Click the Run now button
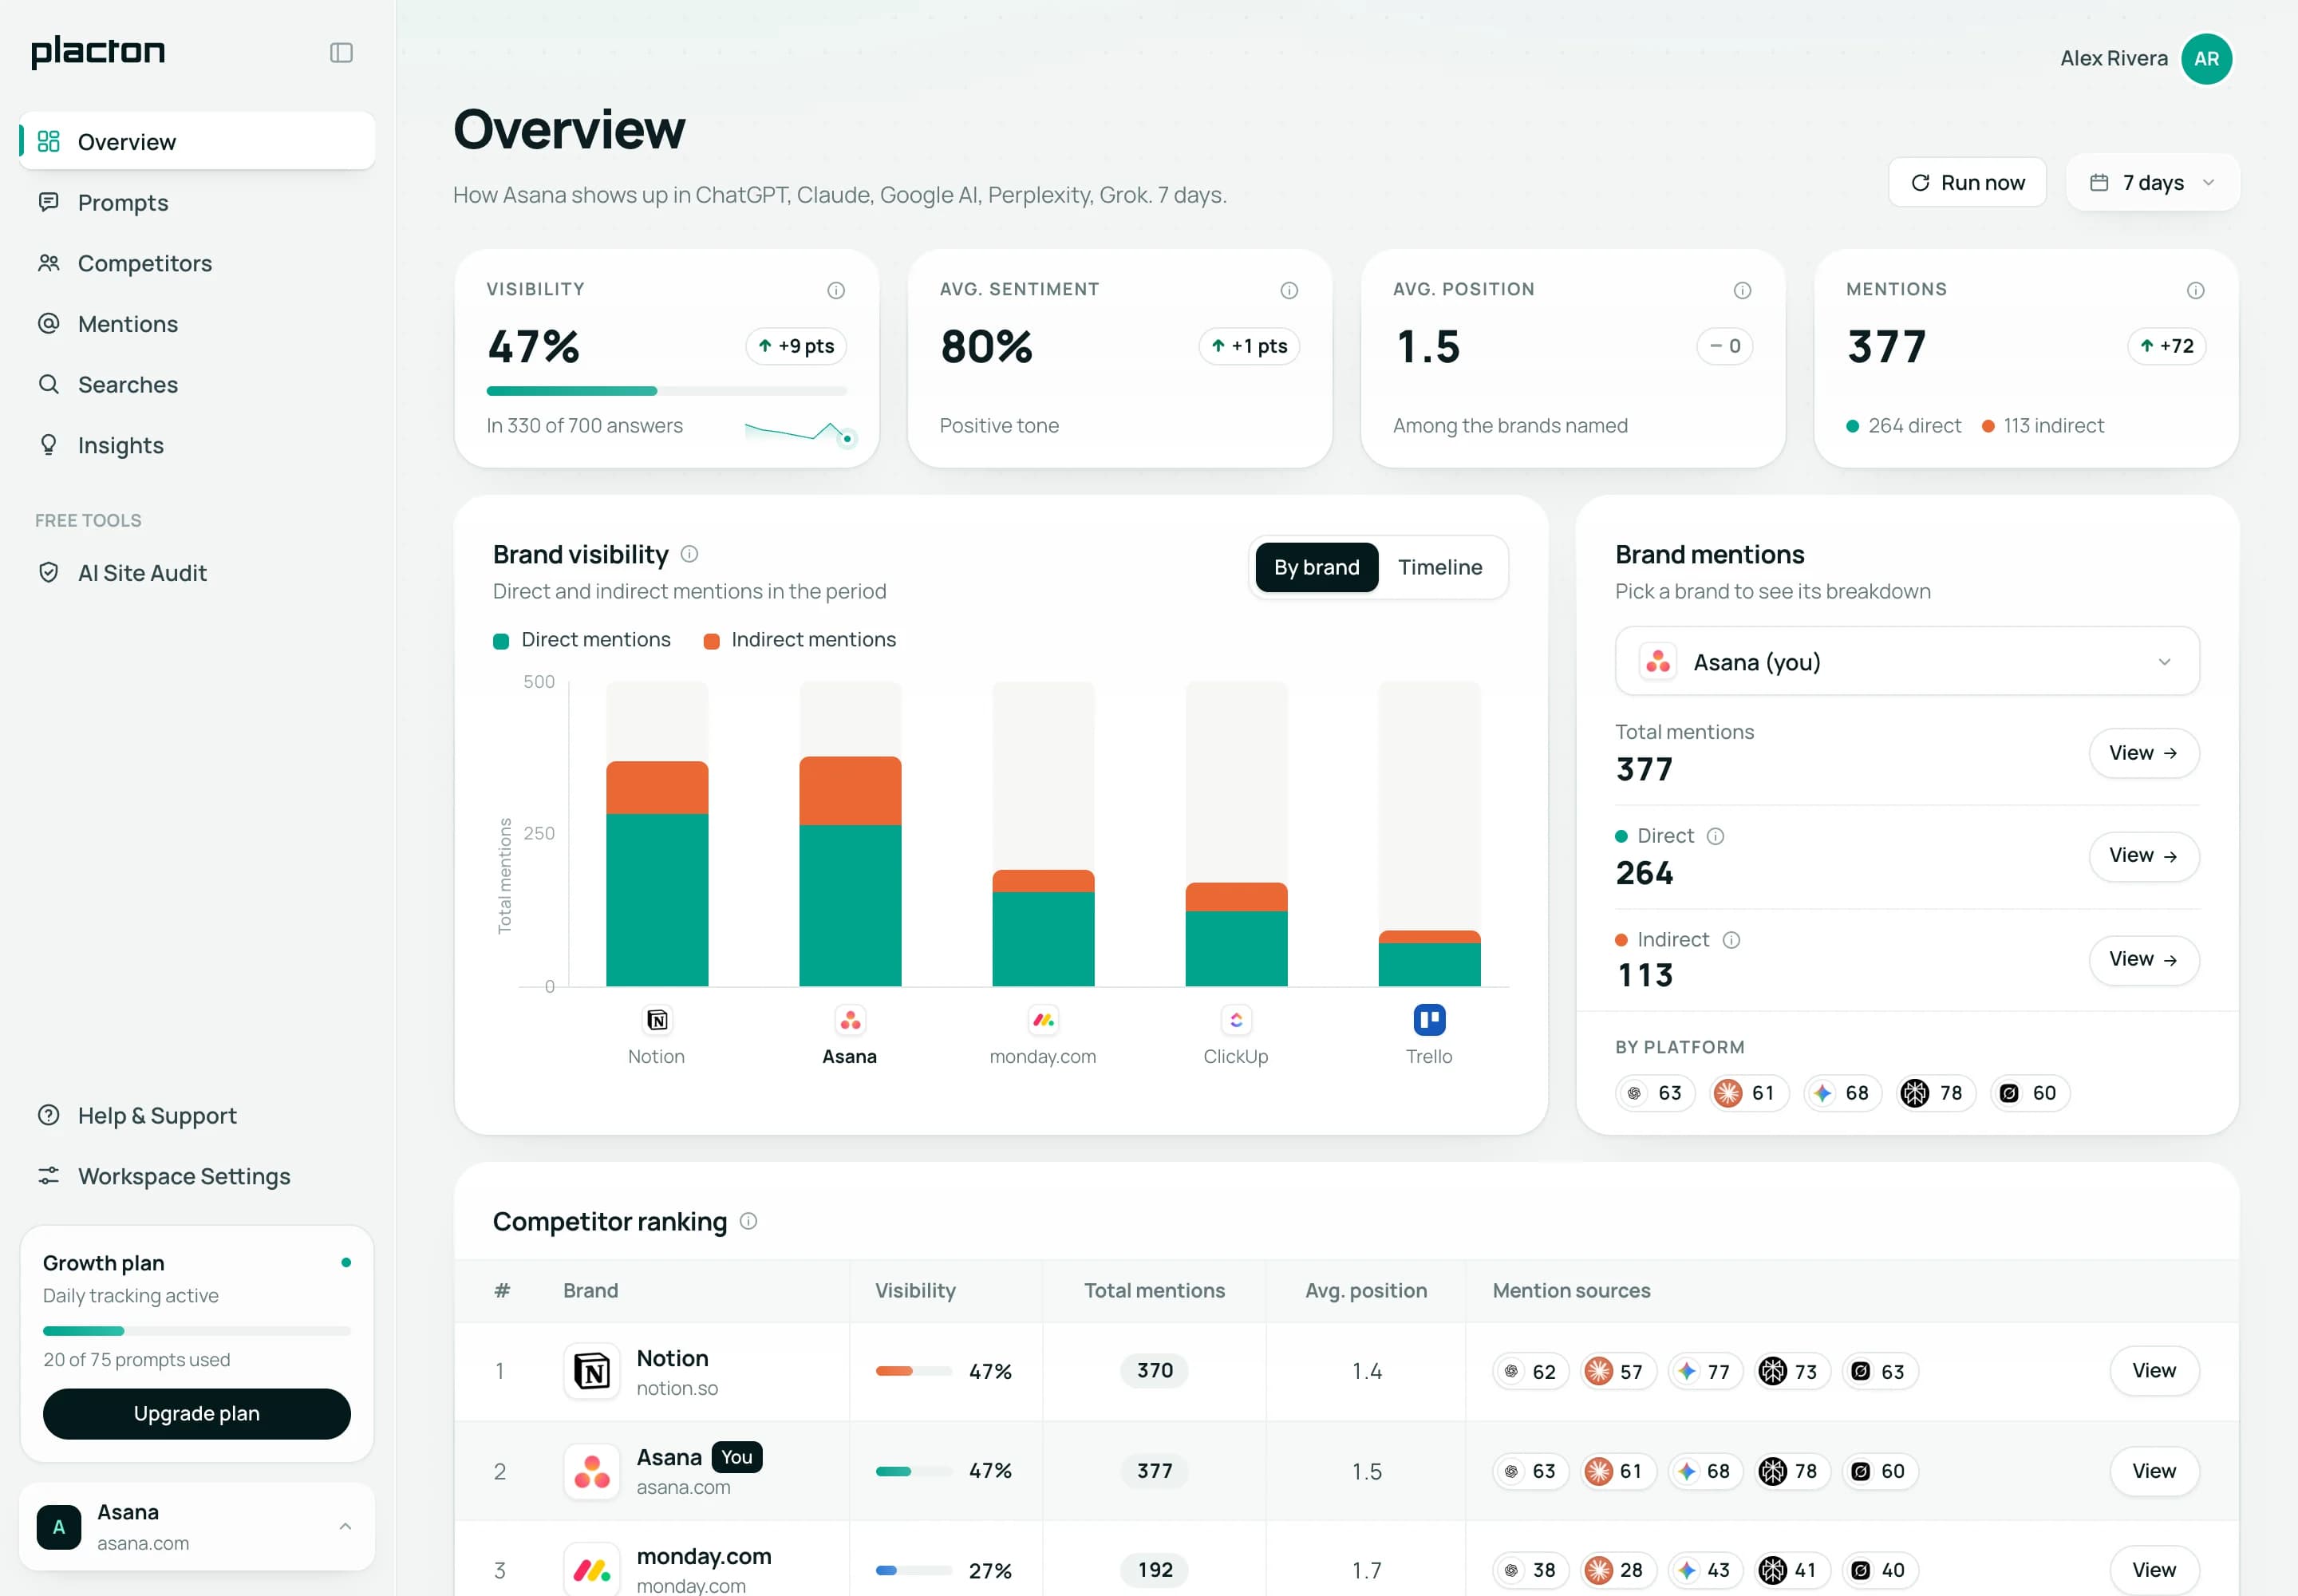Viewport: 2298px width, 1596px height. (1966, 183)
